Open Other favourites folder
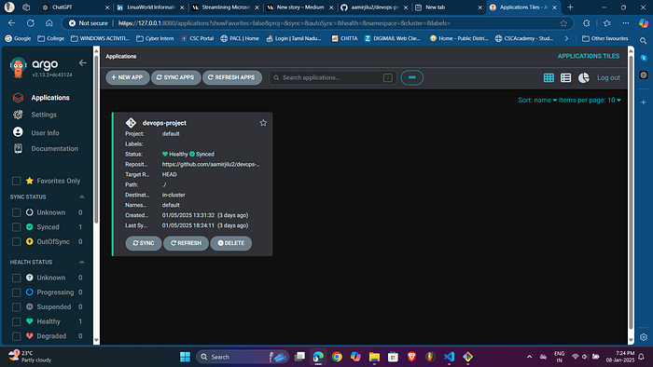Viewport: 653px width, 367px height. (604, 38)
